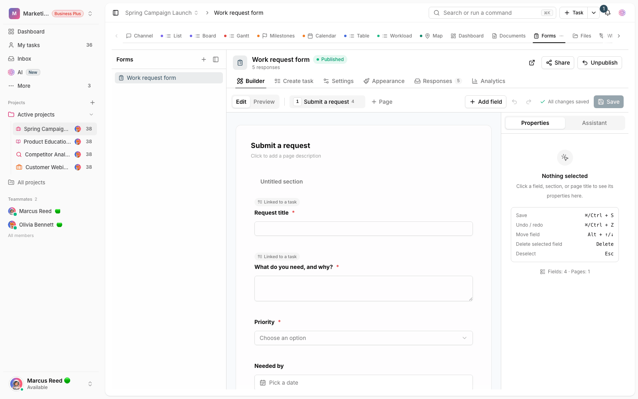Click the Share button
This screenshot has height=399, width=638.
558,63
